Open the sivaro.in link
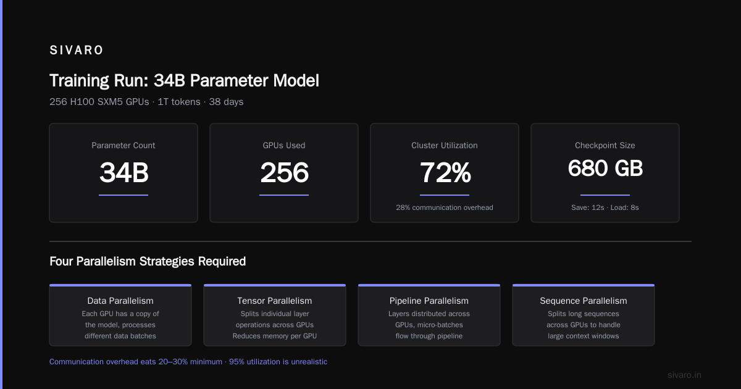 (685, 375)
